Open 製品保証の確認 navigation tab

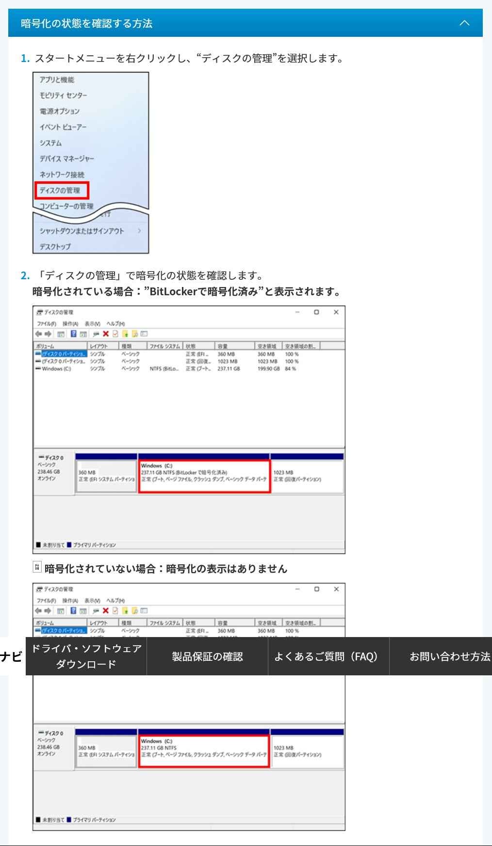click(207, 656)
